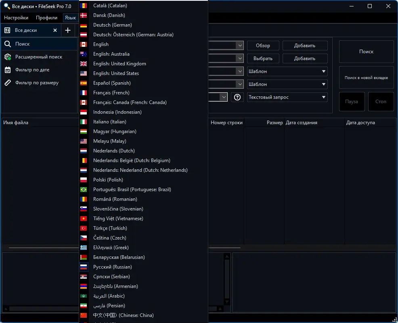This screenshot has height=323, width=398.
Task: Choose Polski (Polish) language
Action: click(x=144, y=180)
